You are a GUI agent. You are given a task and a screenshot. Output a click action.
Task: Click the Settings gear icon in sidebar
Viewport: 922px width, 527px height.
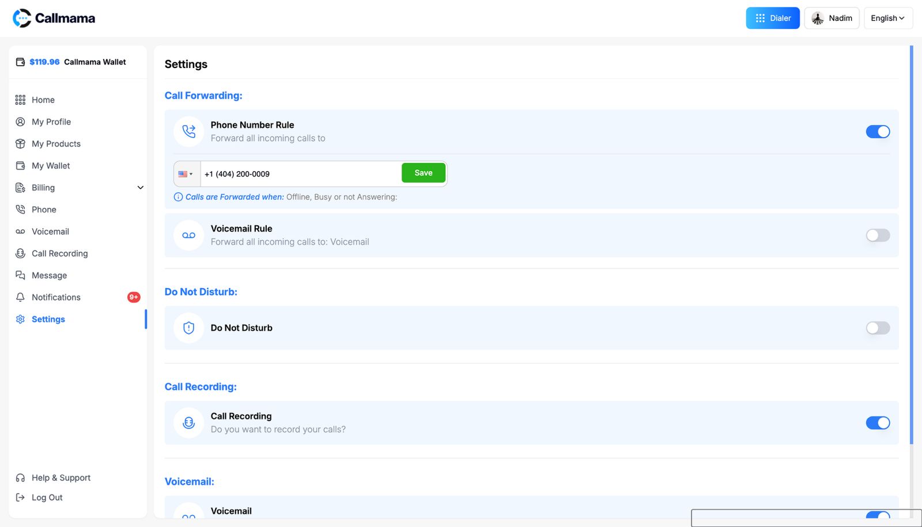pos(20,319)
